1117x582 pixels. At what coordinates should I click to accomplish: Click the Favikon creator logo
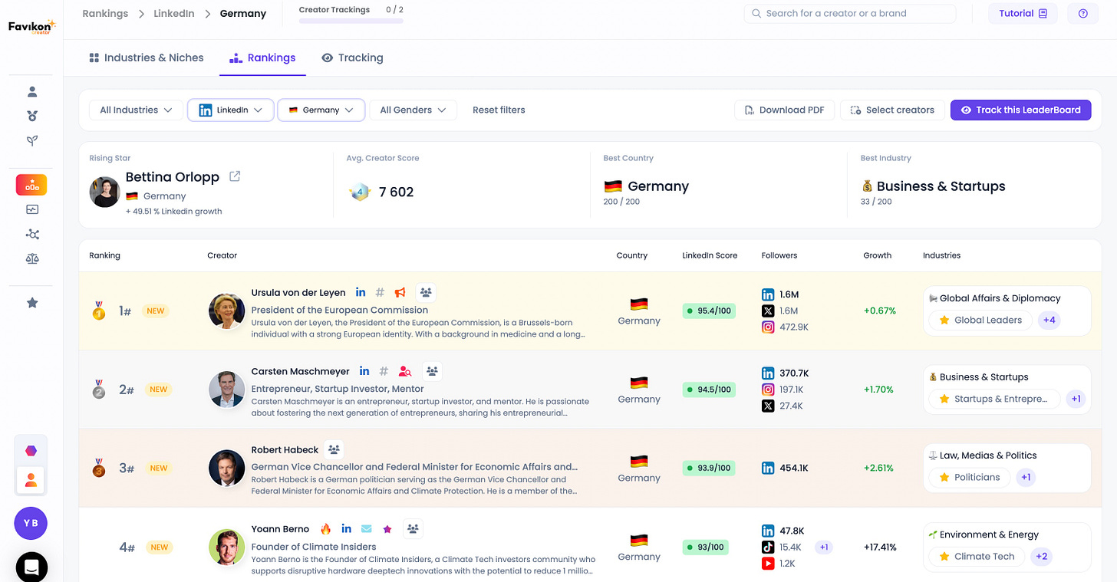(31, 27)
